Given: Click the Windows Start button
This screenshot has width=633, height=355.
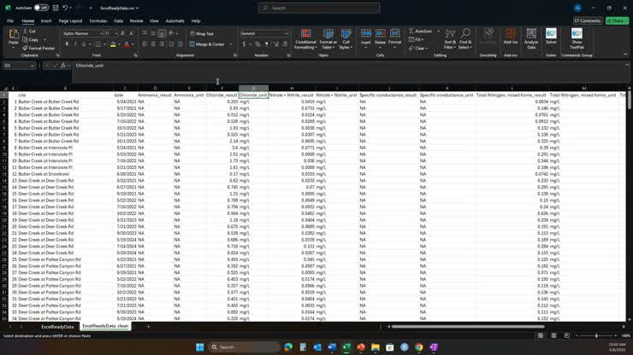Looking at the screenshot, I should (x=200, y=347).
